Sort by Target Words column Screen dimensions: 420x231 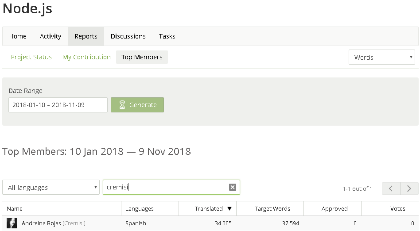[272, 208]
